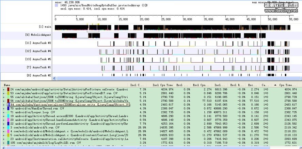Click Incl real time value 40688.290
Screen dimensions: 302x149
(220, 109)
